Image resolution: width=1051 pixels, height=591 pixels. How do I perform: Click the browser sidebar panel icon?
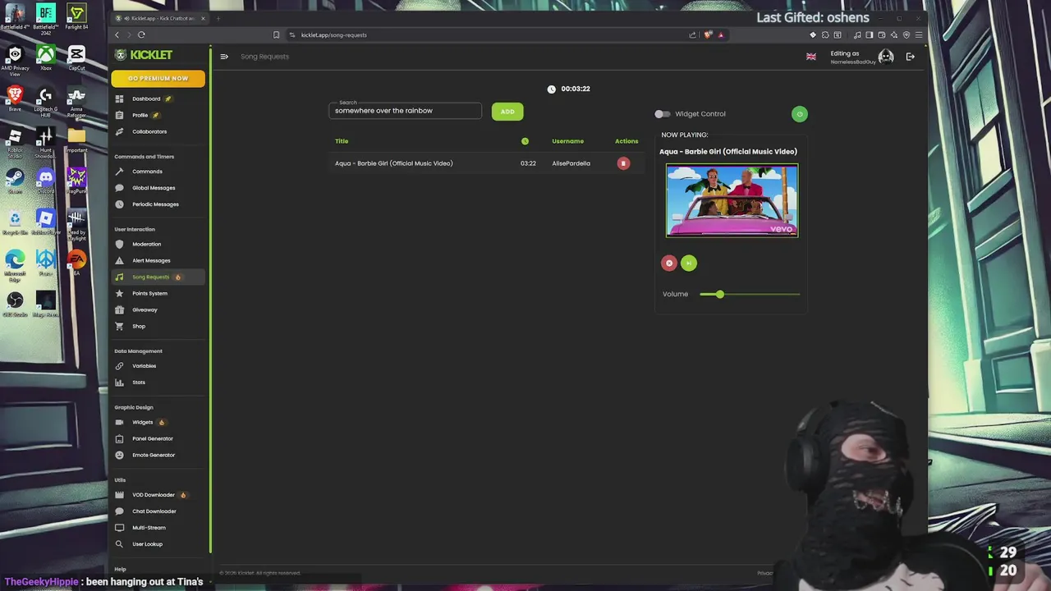pyautogui.click(x=870, y=34)
